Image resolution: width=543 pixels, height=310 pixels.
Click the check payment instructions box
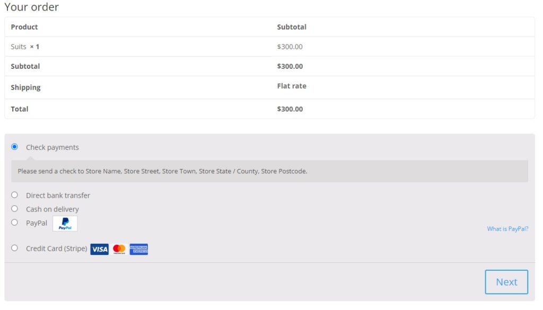(x=269, y=171)
